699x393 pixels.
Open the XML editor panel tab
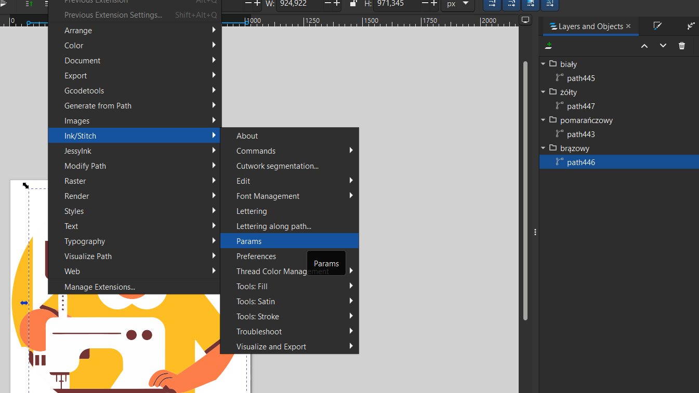[x=691, y=26]
